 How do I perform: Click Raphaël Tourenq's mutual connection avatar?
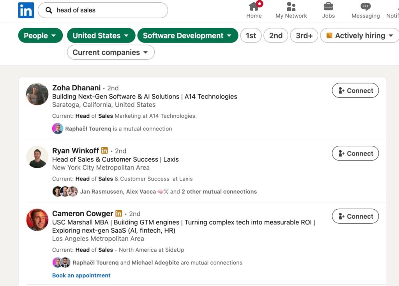pos(58,129)
